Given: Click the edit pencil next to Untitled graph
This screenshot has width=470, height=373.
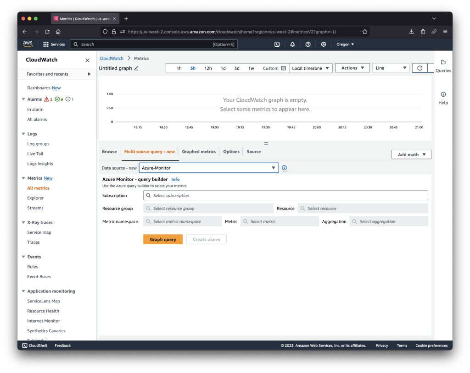Looking at the screenshot, I should click(x=136, y=67).
